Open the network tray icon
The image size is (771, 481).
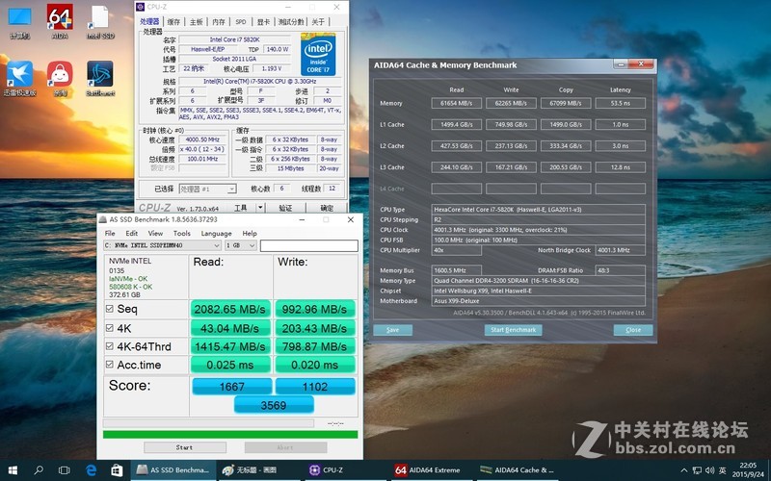(697, 470)
